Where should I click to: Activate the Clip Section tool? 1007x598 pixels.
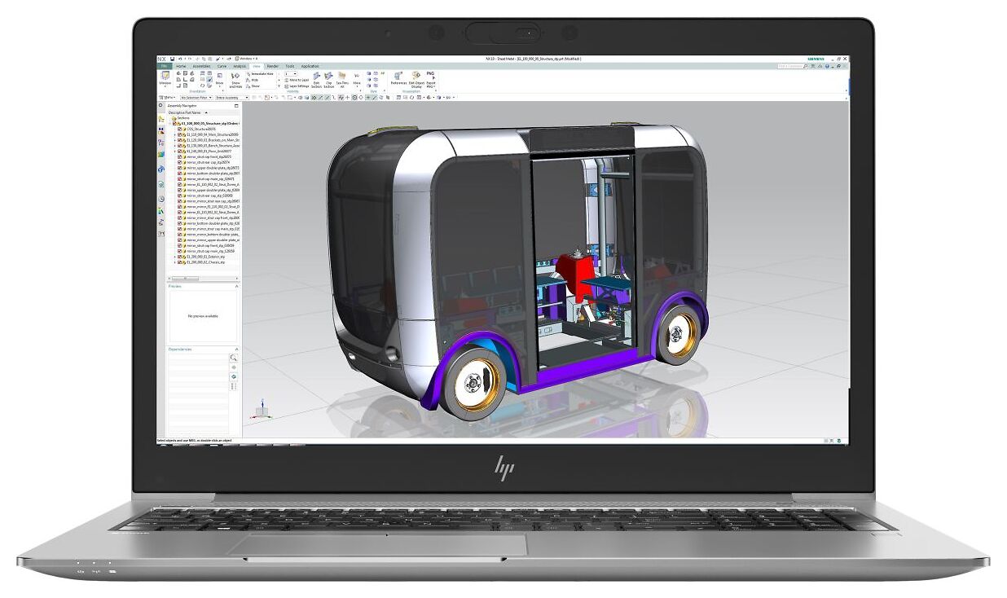pos(329,80)
